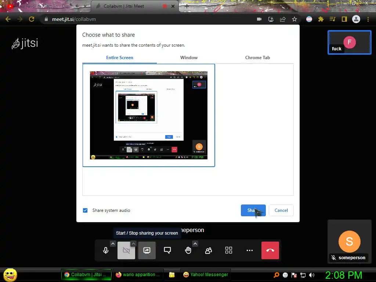376x282 pixels.
Task: Expand the video settings chevron above camera
Action: pos(134,244)
